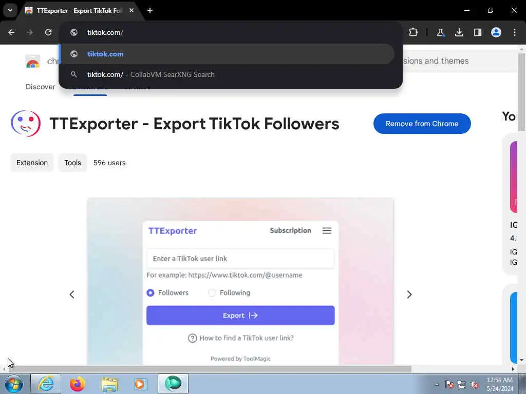Reload the current page
Image resolution: width=526 pixels, height=394 pixels.
point(48,32)
